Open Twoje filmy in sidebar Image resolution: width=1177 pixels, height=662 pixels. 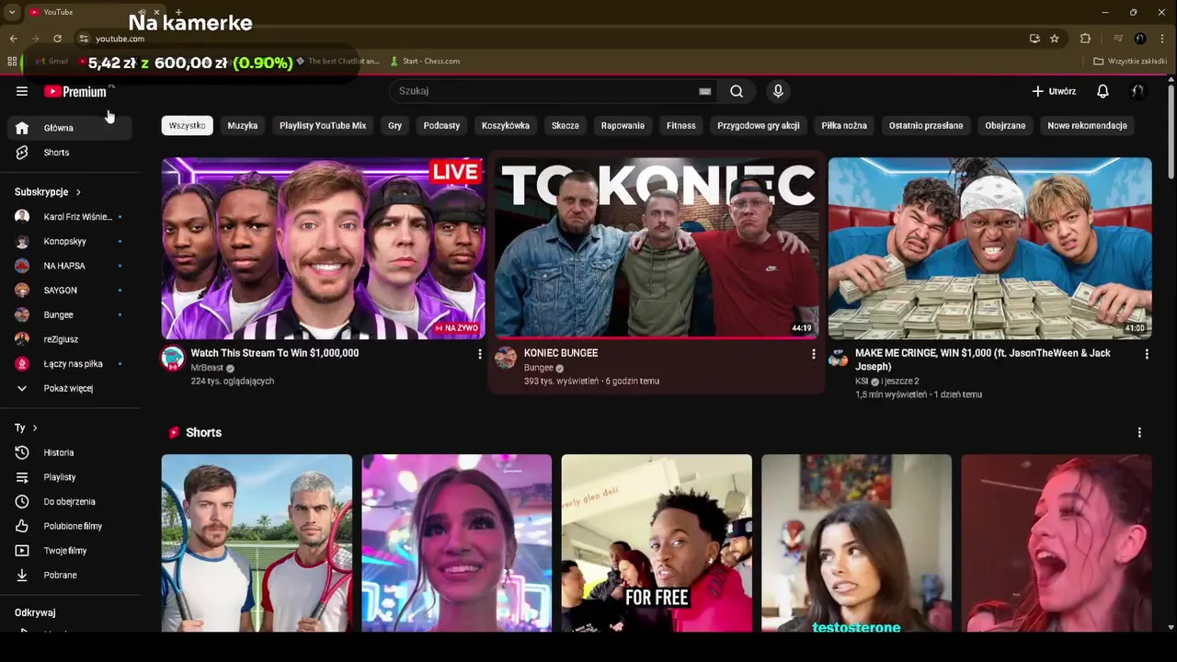coord(70,551)
